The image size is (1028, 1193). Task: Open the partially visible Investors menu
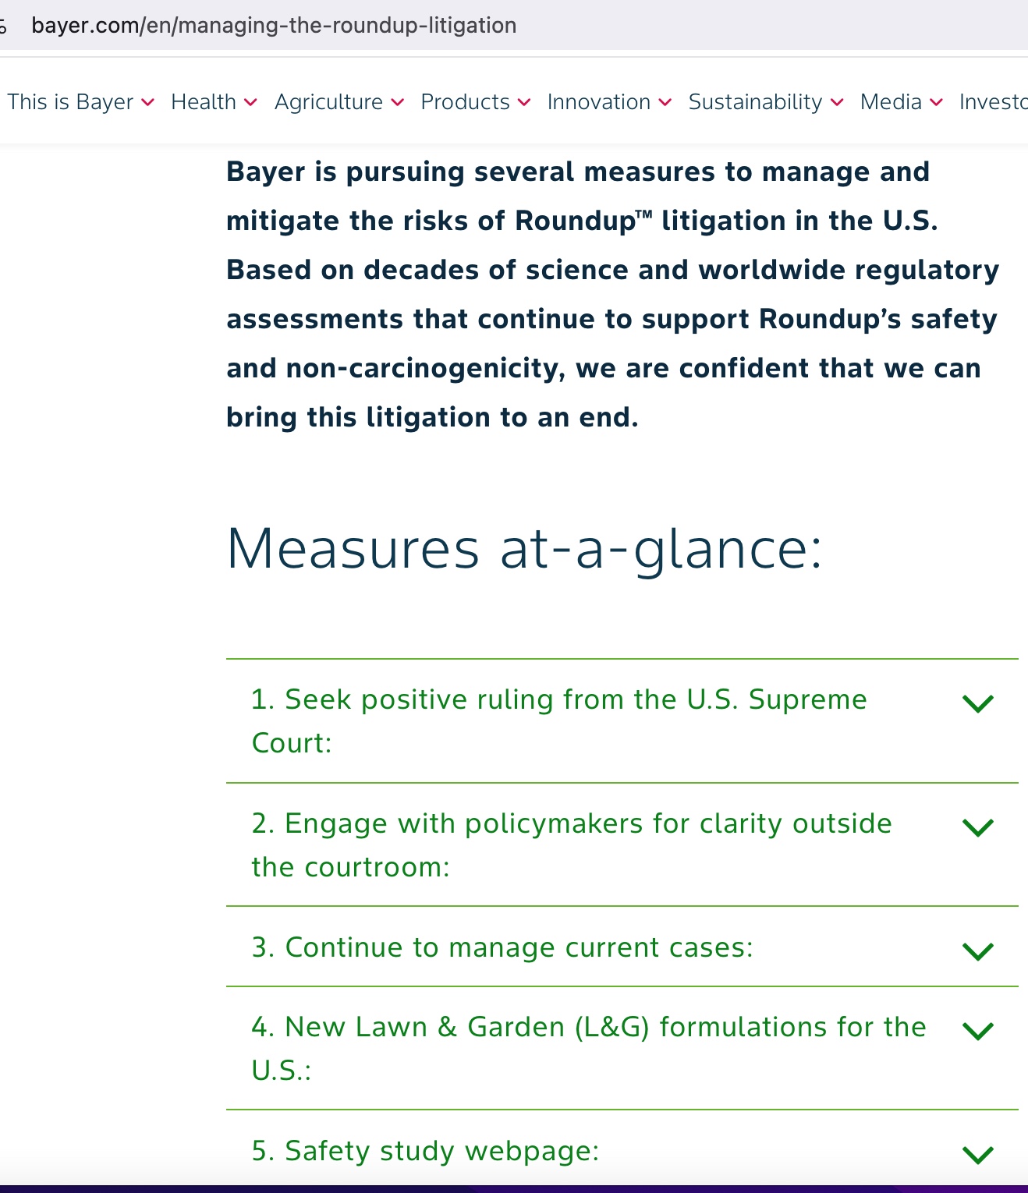pyautogui.click(x=993, y=102)
